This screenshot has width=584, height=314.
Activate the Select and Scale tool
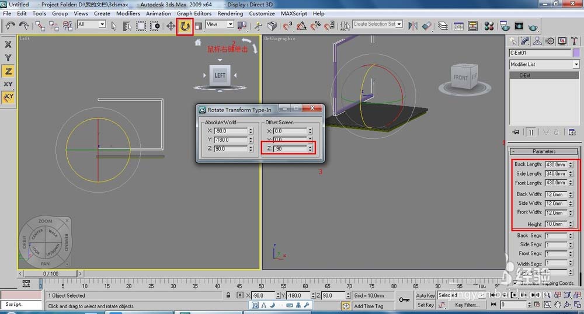coord(198,26)
